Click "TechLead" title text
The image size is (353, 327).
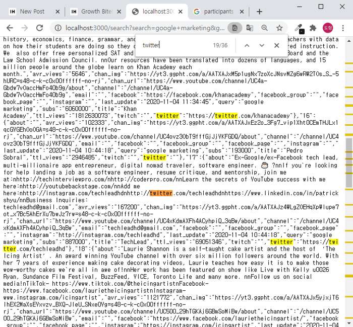134,242
